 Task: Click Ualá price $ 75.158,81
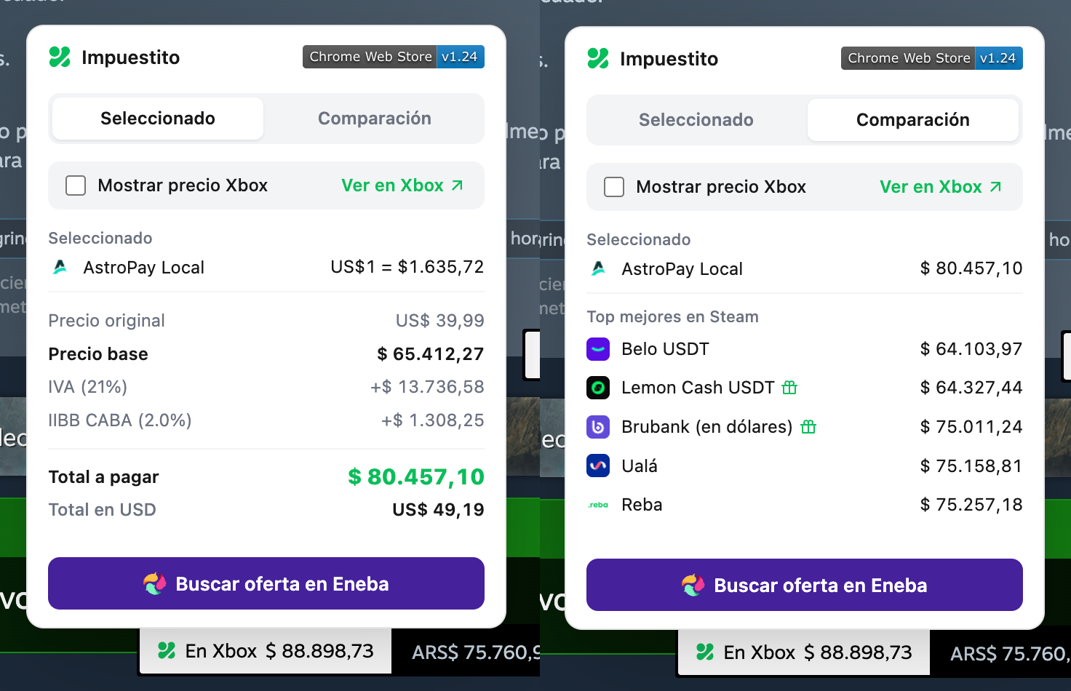pos(971,466)
